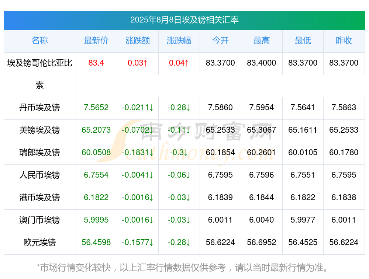369x279 pixels.
Task: Click the 瑞郎埃及镑 row name
Action: click(39, 153)
